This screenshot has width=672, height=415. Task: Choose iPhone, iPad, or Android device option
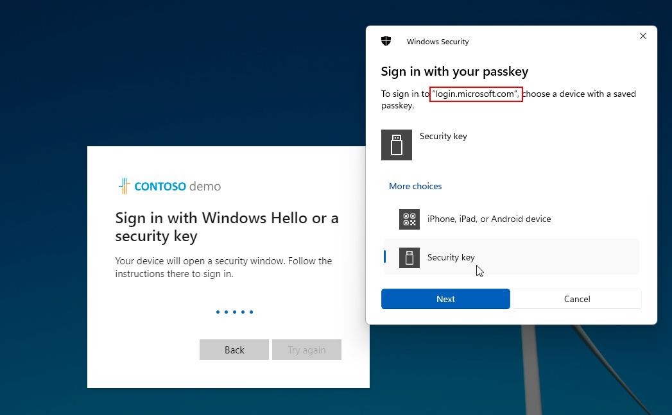point(511,219)
